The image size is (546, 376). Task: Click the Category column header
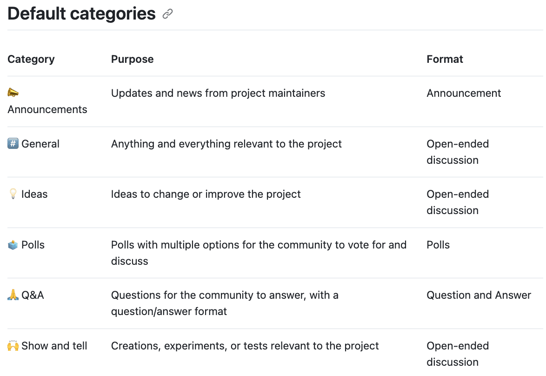pos(31,59)
